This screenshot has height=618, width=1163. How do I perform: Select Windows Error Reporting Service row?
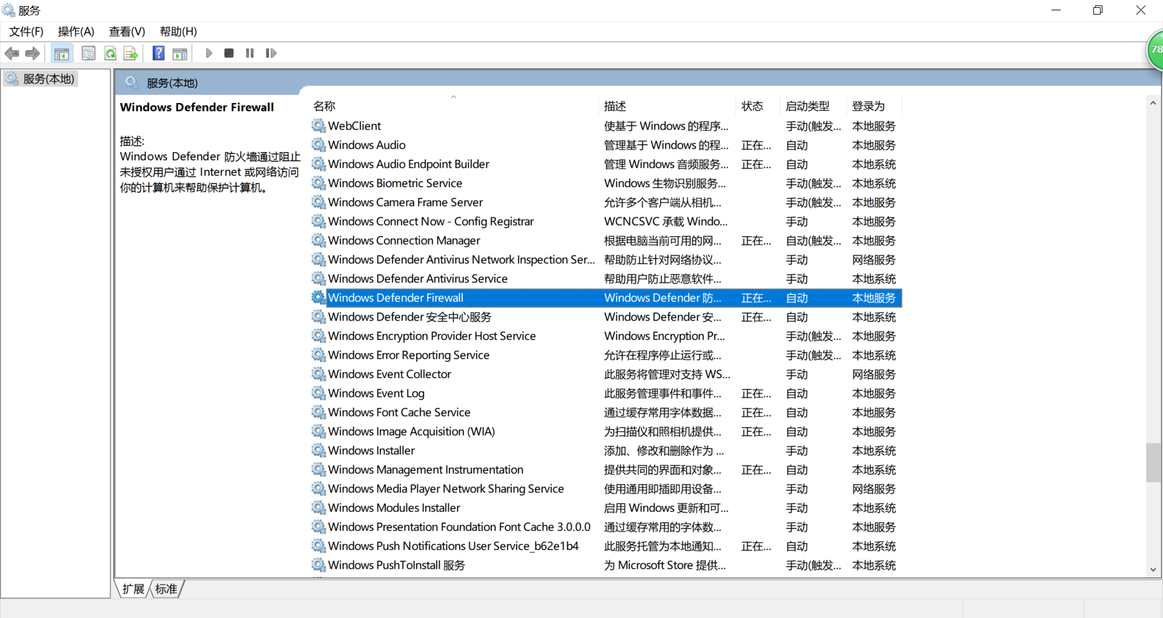tap(606, 355)
